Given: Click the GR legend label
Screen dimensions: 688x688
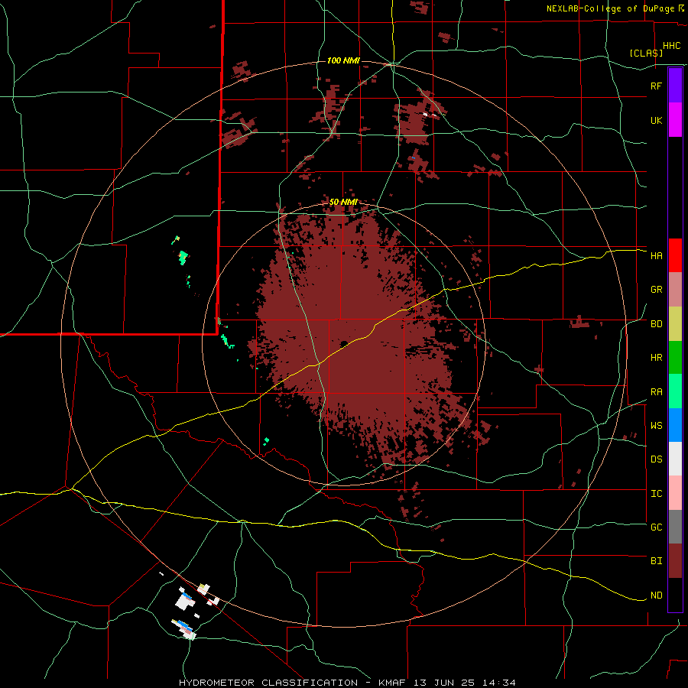Looking at the screenshot, I should pyautogui.click(x=656, y=290).
